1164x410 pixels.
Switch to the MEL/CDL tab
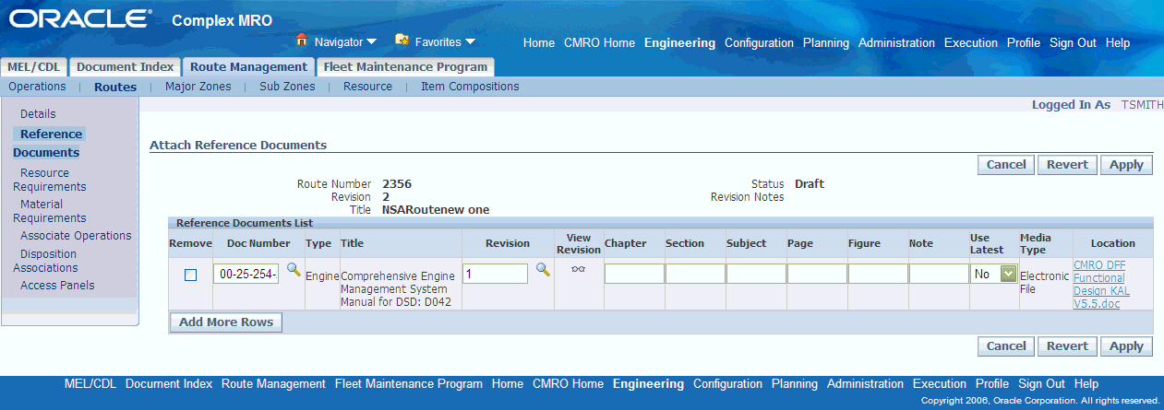pyautogui.click(x=34, y=66)
